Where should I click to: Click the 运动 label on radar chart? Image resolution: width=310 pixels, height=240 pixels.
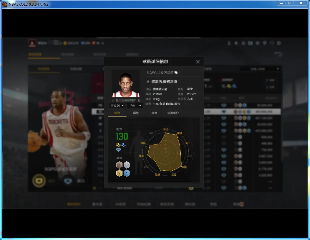pyautogui.click(x=165, y=130)
